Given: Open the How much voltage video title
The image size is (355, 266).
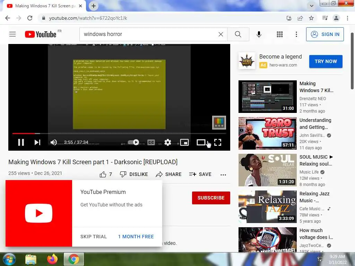Looking at the screenshot, I should click(316, 234).
